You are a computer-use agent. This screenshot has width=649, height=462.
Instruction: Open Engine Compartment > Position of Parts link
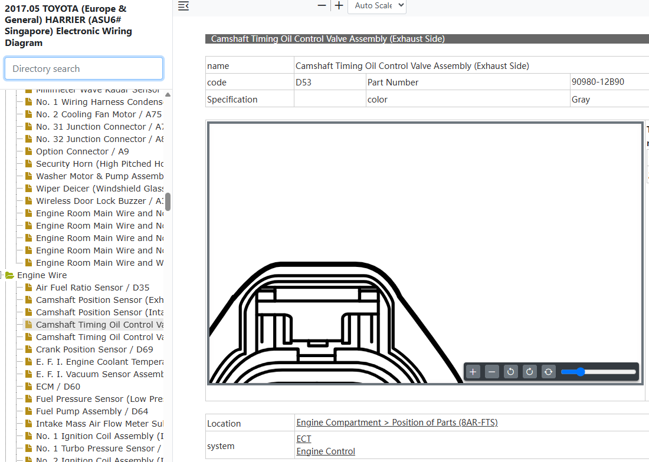point(397,423)
